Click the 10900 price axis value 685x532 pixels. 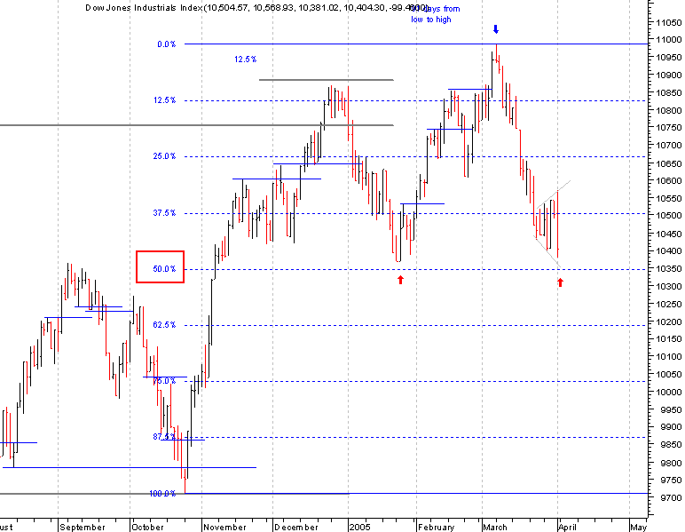pos(668,75)
